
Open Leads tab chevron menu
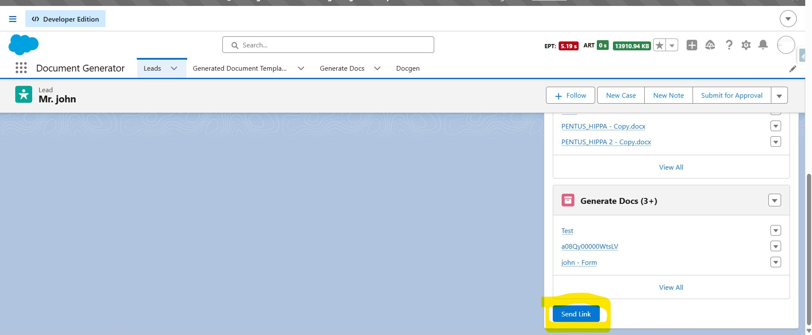174,68
